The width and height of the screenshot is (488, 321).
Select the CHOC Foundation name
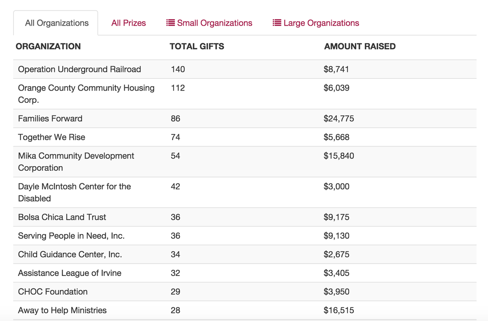(53, 292)
